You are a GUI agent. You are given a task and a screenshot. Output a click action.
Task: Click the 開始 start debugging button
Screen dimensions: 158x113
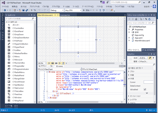(x=87, y=10)
